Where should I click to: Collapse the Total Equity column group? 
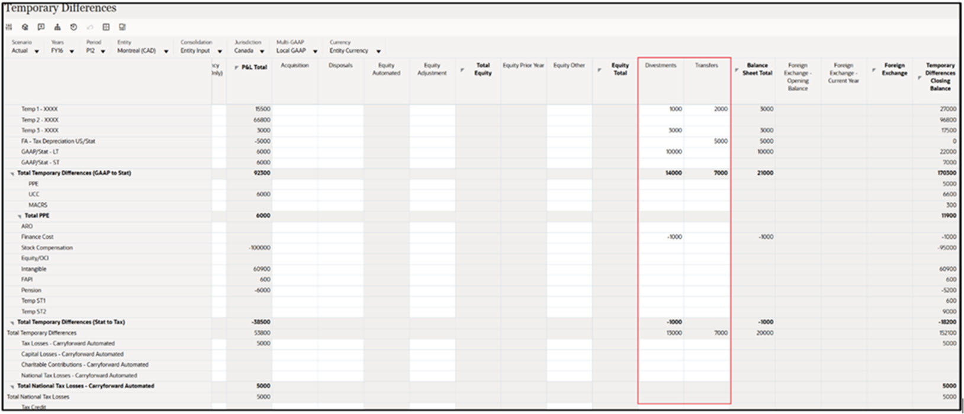click(x=462, y=70)
